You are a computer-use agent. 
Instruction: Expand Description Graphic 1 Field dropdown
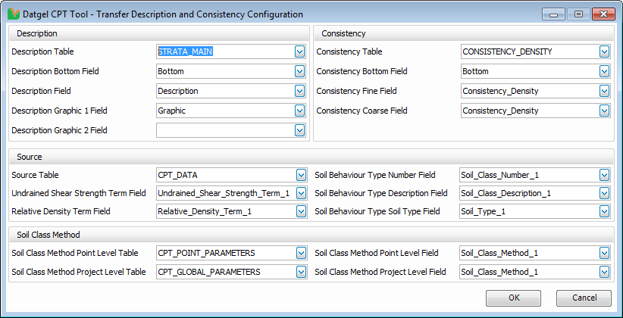point(300,111)
